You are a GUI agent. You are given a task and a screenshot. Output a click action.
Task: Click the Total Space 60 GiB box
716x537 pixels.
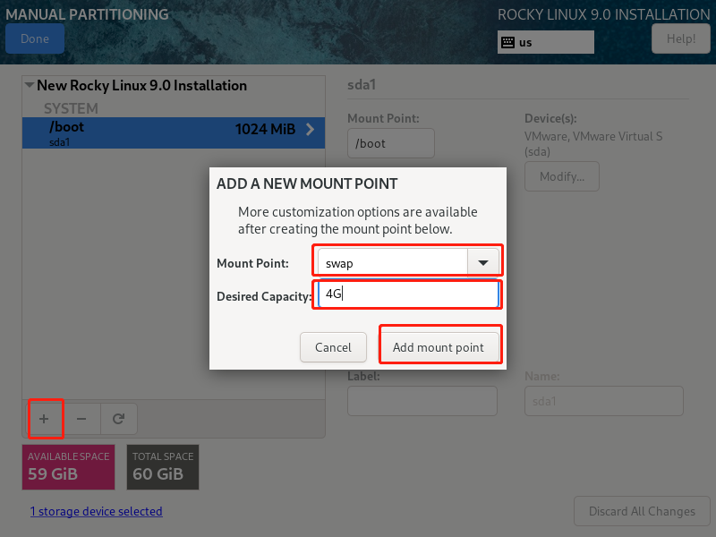tap(162, 467)
